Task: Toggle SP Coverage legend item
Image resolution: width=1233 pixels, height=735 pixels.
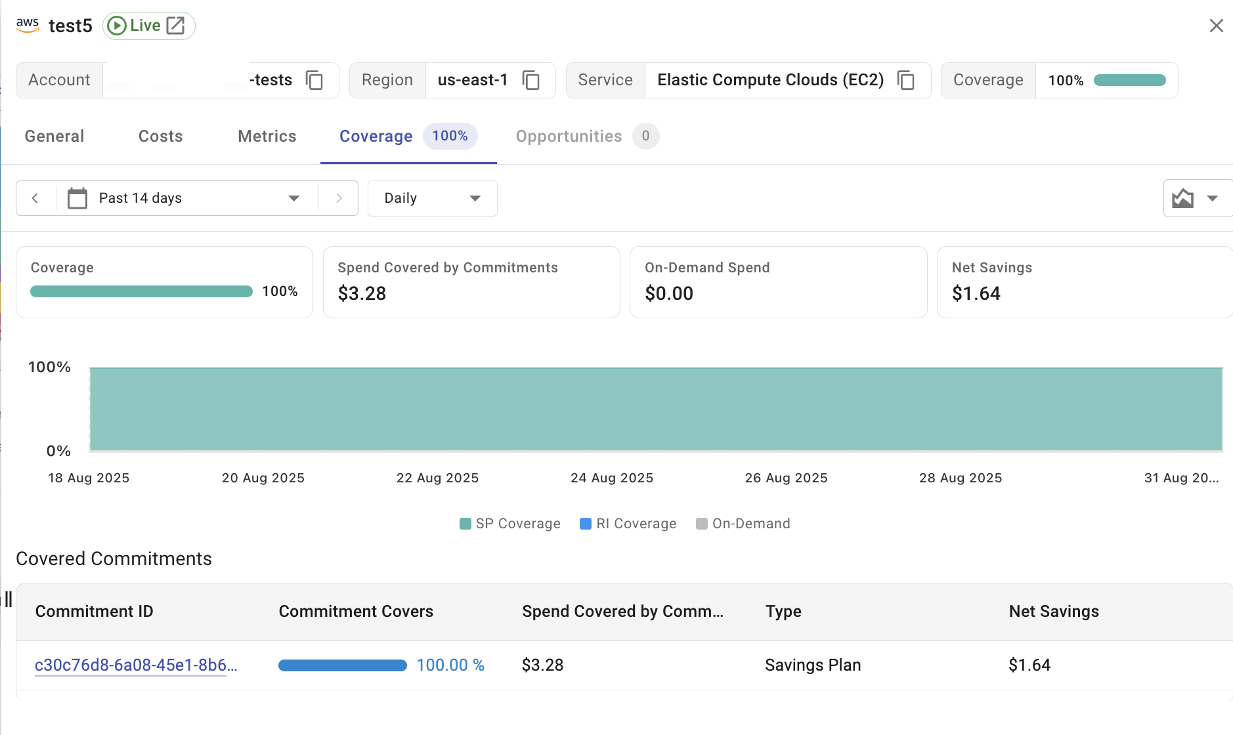Action: 510,524
